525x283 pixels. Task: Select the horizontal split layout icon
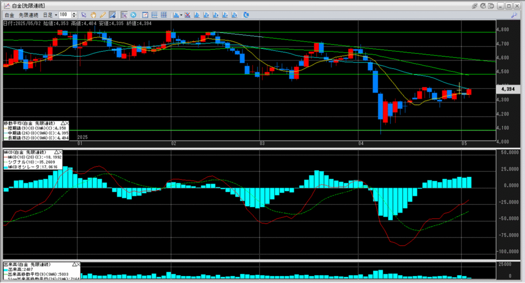pos(154,15)
